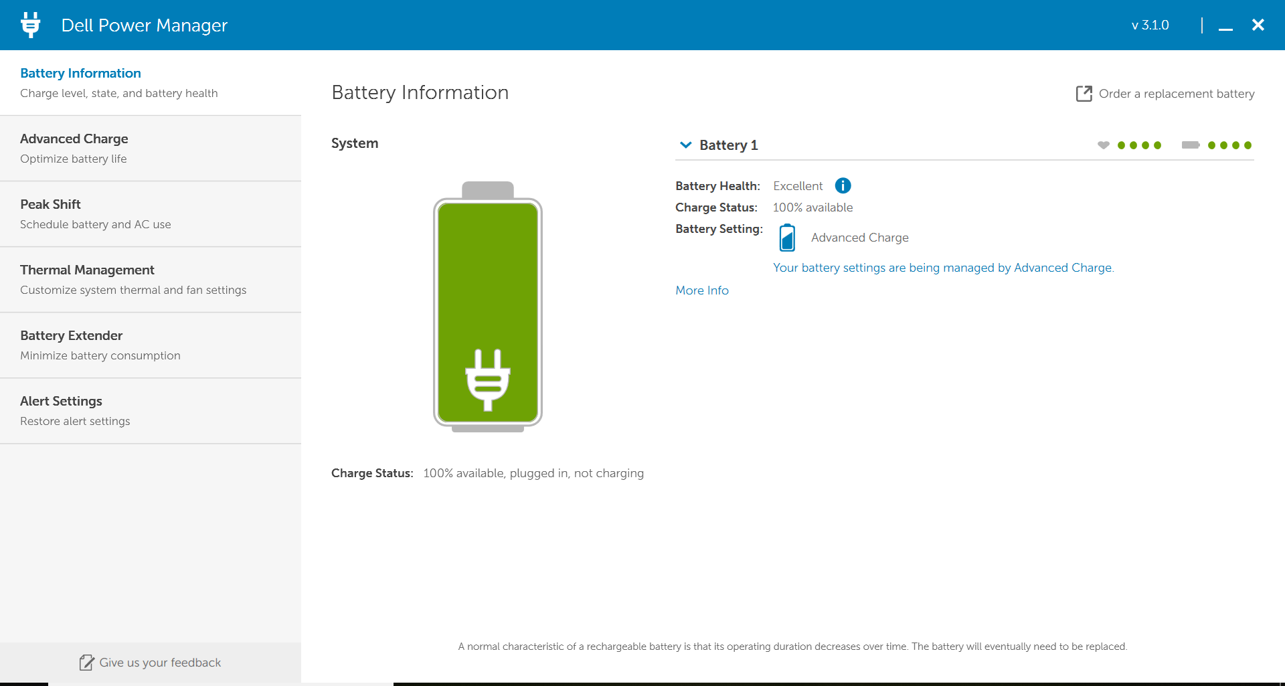Click the heart health indicator icon
The image size is (1285, 686).
point(1104,145)
